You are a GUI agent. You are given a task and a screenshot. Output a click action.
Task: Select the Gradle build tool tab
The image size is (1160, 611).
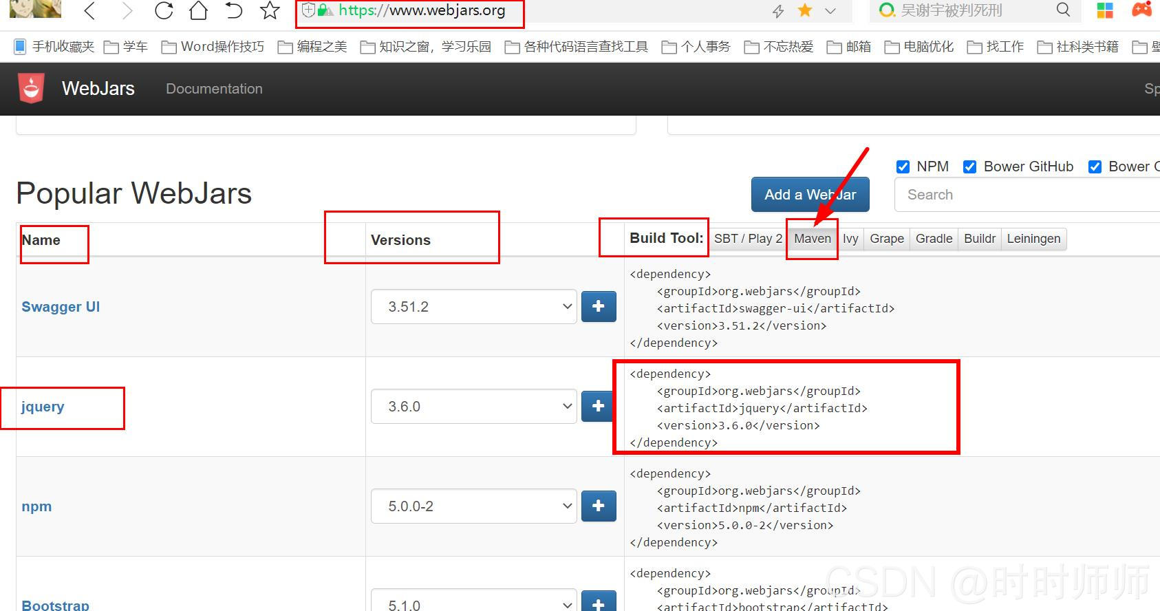(x=934, y=239)
